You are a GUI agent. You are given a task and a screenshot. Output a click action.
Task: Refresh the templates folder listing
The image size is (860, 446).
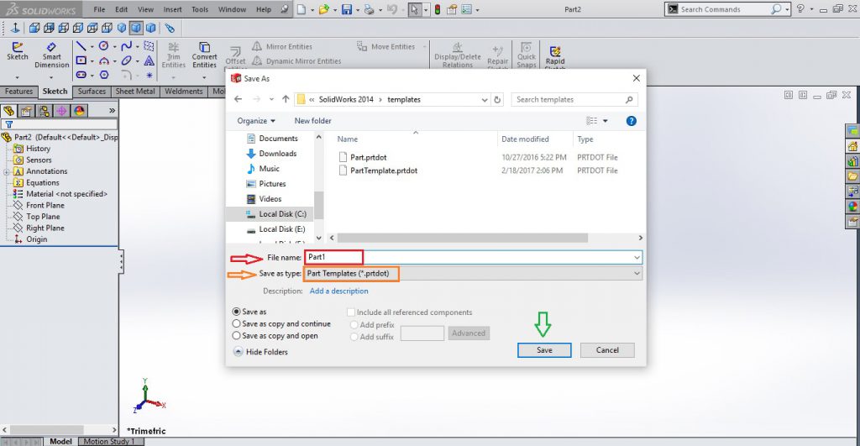497,99
